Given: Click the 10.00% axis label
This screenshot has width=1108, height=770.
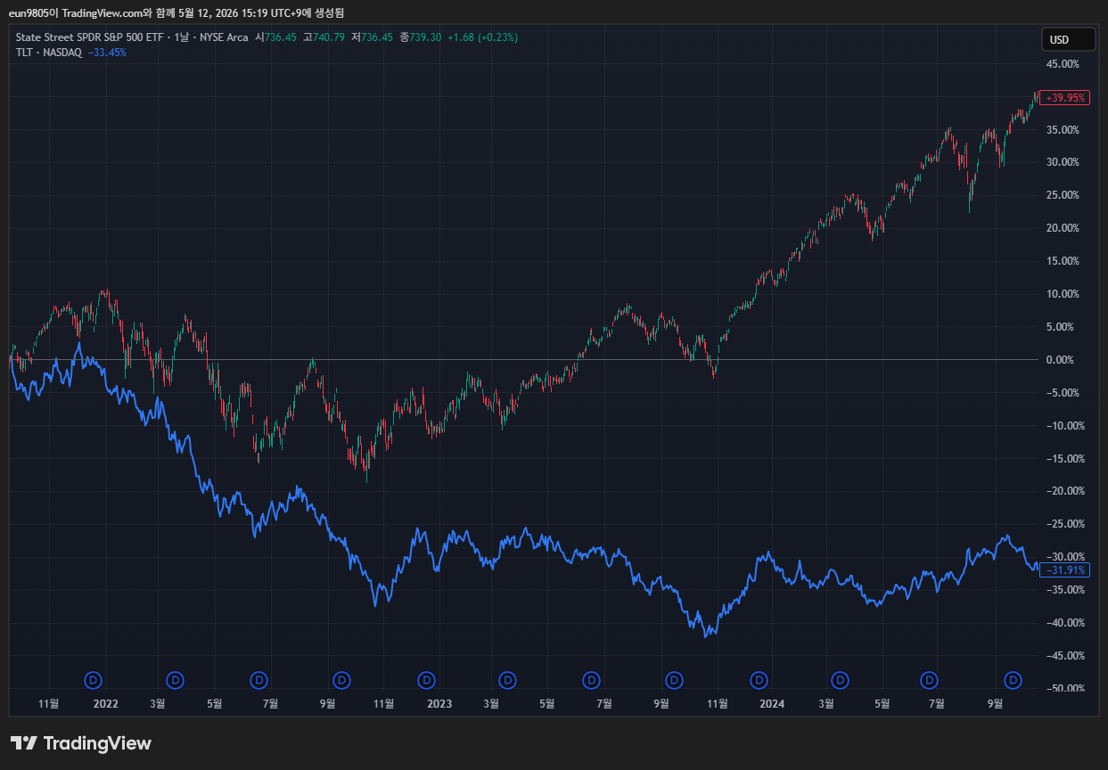Looking at the screenshot, I should [1063, 294].
